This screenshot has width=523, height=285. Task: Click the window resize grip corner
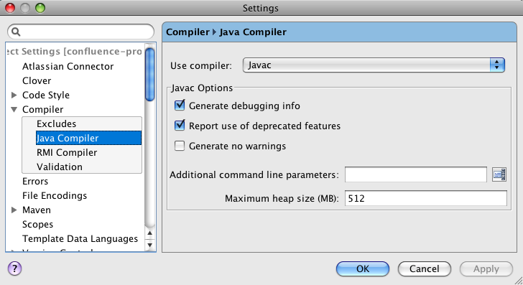click(x=519, y=280)
